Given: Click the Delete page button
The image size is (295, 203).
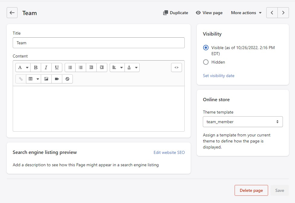Looking at the screenshot, I should tap(251, 190).
